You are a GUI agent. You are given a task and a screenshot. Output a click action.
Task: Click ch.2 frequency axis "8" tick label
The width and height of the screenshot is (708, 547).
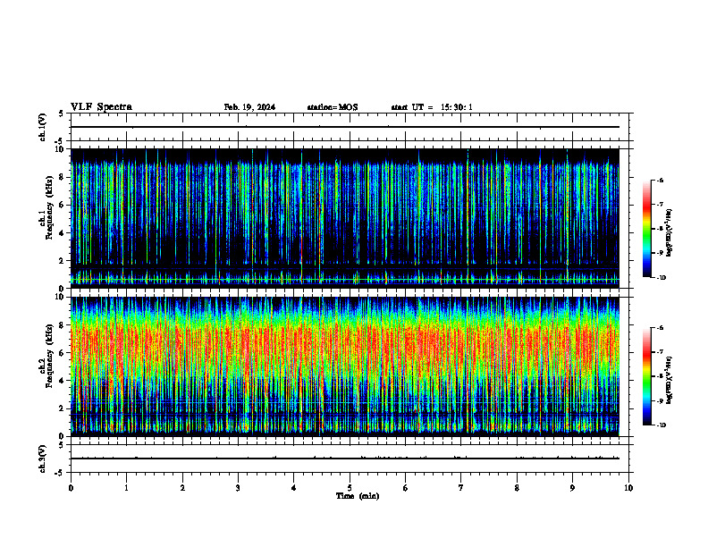tap(63, 325)
